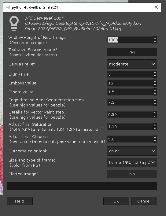Click the Edge threshold input field
This screenshot has height=216, width=166.
[x=130, y=102]
